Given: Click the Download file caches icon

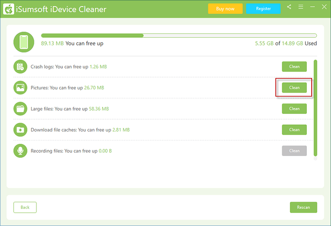Looking at the screenshot, I should (20, 130).
